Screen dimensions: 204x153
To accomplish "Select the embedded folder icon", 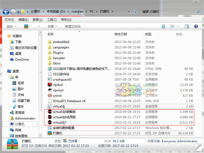I will (x=49, y=42).
